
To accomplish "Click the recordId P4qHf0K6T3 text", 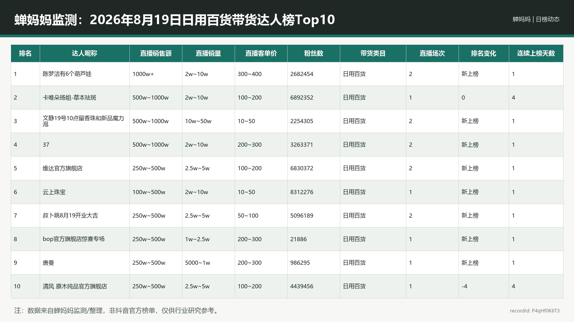I will [x=535, y=311].
